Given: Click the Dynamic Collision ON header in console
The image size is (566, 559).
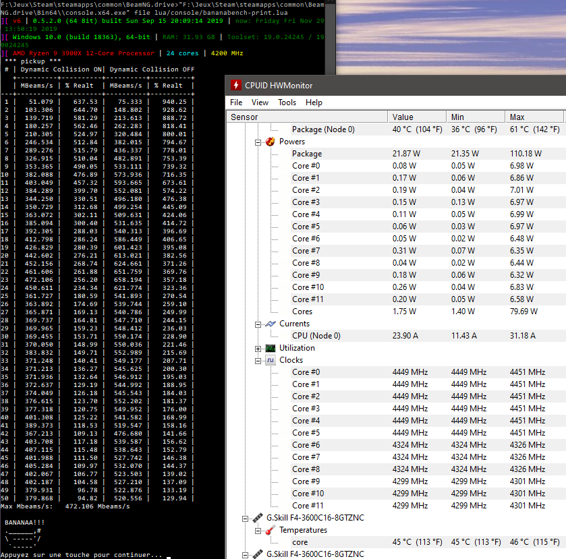Looking at the screenshot, I should 61,69.
